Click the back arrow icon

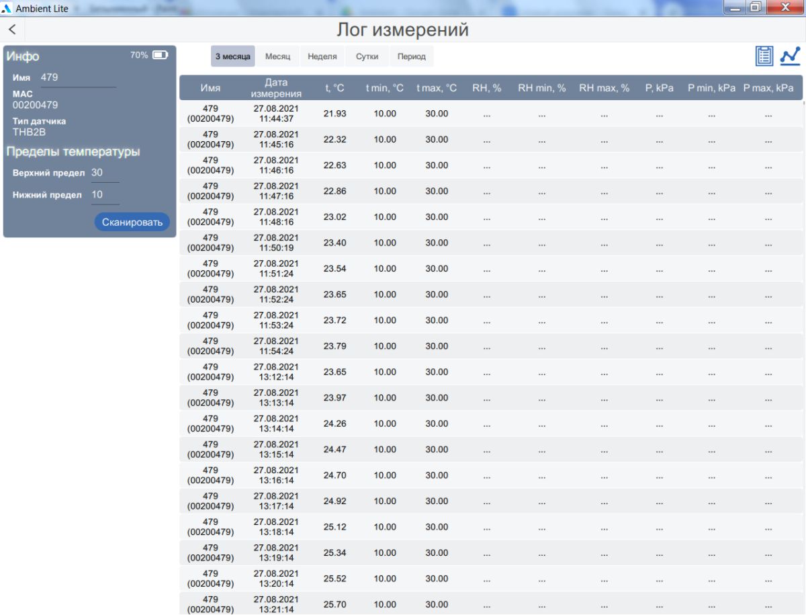[x=12, y=30]
